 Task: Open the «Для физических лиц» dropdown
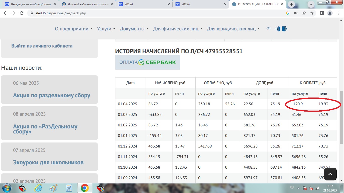pyautogui.click(x=178, y=29)
